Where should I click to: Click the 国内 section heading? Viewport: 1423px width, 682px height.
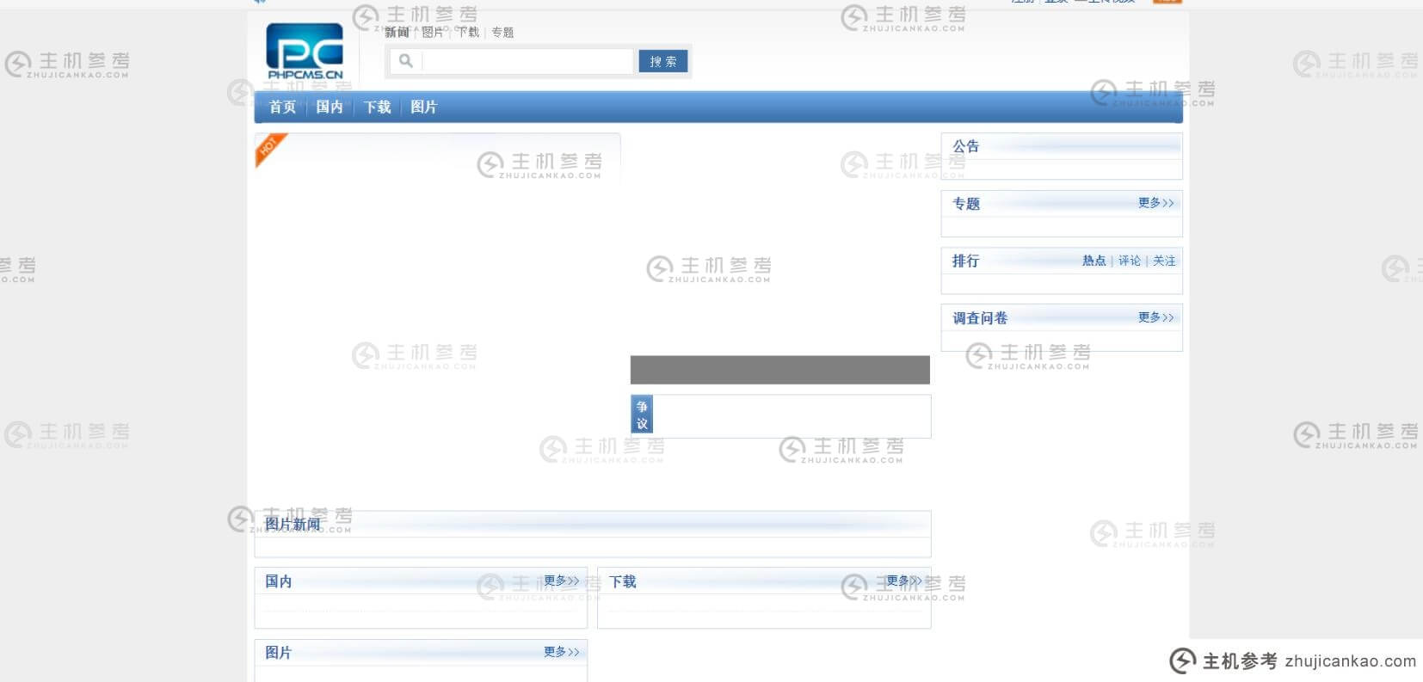coord(279,581)
